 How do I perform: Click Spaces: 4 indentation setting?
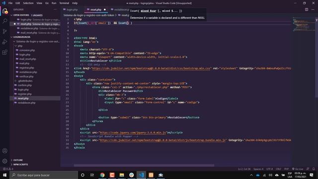click(x=258, y=169)
